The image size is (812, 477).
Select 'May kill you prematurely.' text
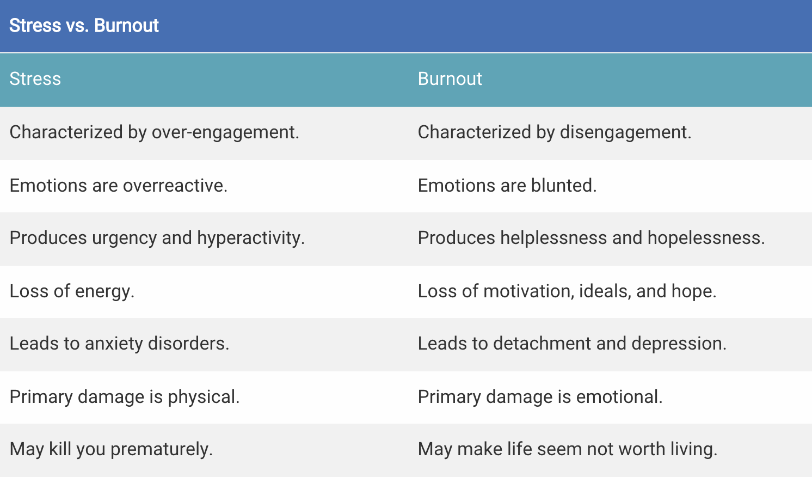[111, 449]
